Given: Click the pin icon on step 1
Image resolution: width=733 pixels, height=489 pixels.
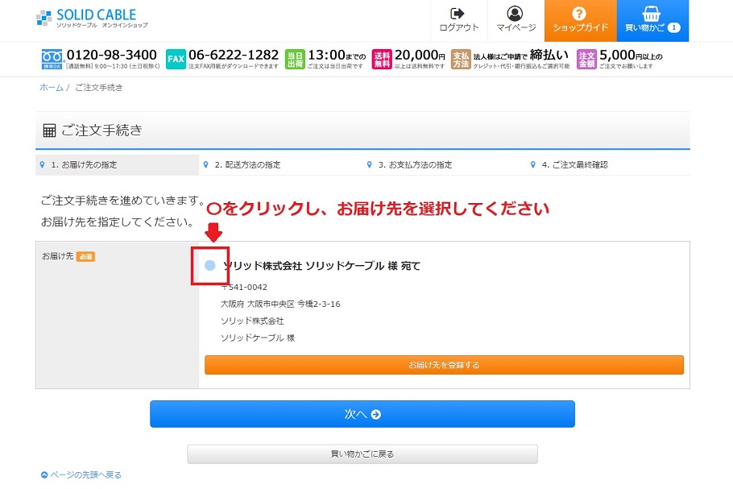Looking at the screenshot, I should pyautogui.click(x=43, y=164).
